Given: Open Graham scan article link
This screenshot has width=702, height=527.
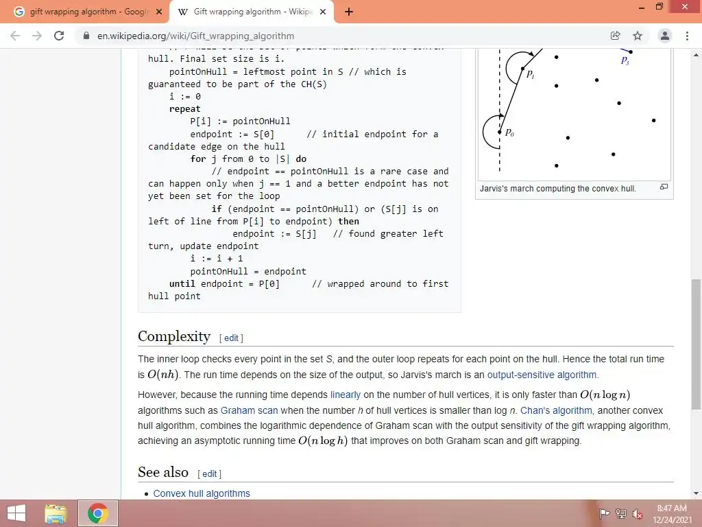Looking at the screenshot, I should 249,410.
